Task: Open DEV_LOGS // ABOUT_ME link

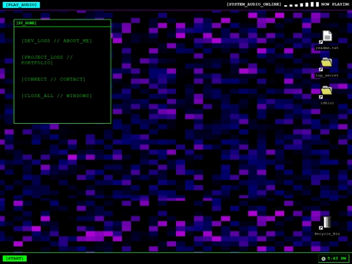Action: pos(57,40)
